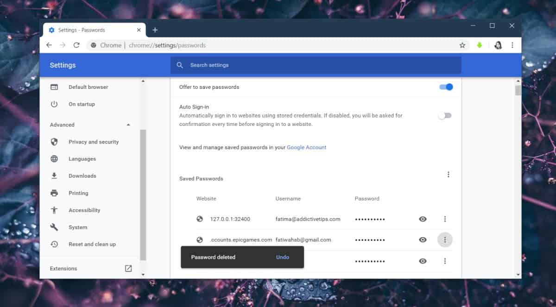Open options for the epicgames.com password entry
Viewport: 556px width, 307px height.
[445, 239]
